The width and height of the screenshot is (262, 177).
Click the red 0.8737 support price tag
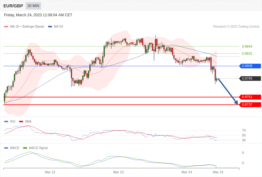(250, 104)
